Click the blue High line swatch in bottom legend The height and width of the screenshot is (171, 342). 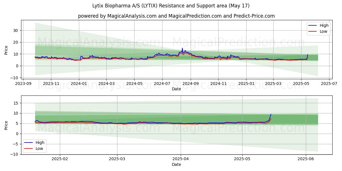coord(29,143)
